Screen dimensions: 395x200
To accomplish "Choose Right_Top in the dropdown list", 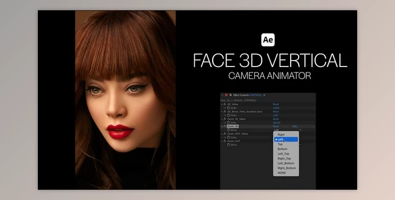I will [286, 158].
